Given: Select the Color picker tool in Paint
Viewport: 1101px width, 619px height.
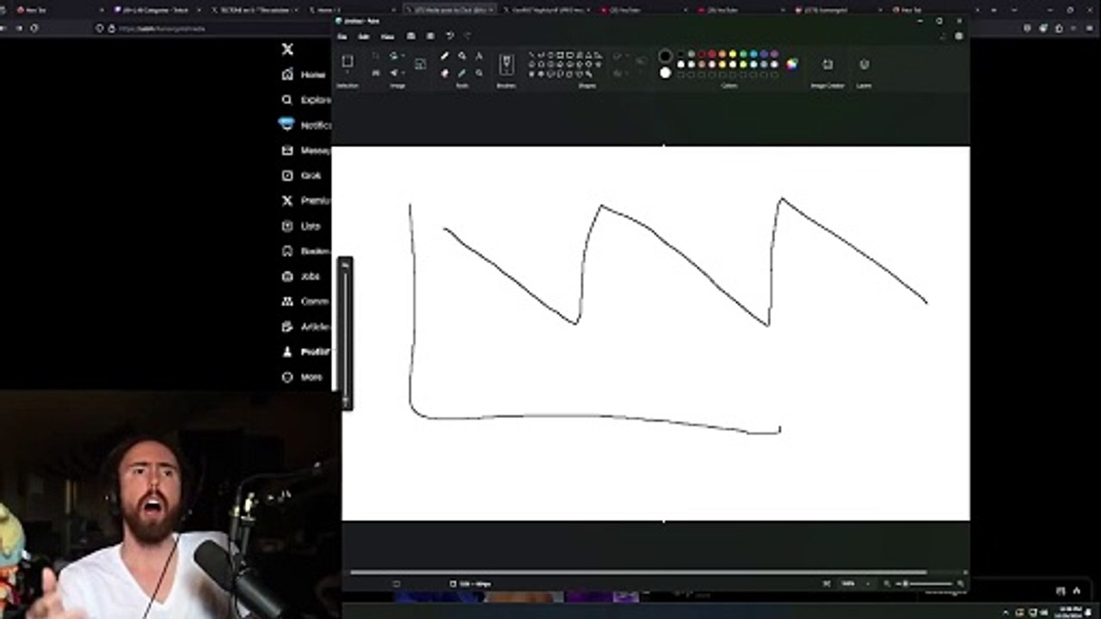Looking at the screenshot, I should 462,73.
